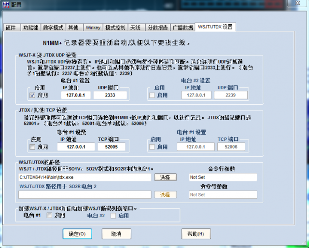The image size is (309, 248).
Task: Open the 模式控制 tab
Action: point(115,28)
